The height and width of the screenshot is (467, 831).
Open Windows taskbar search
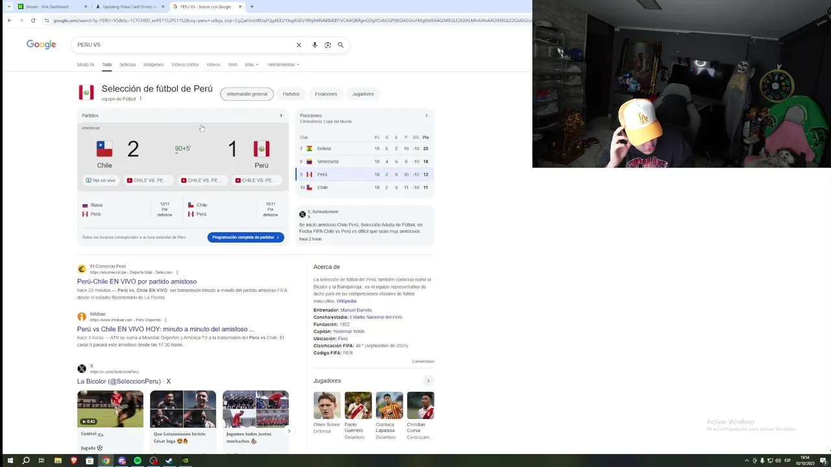pyautogui.click(x=26, y=461)
